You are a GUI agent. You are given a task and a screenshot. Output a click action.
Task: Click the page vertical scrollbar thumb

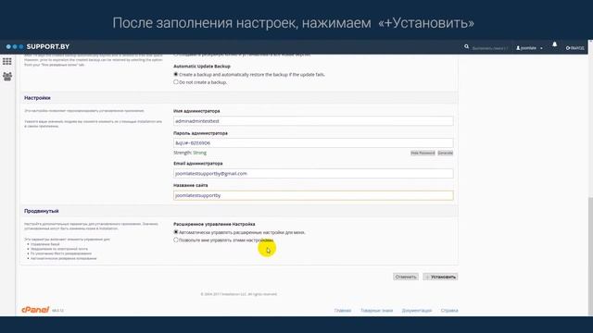point(590,255)
